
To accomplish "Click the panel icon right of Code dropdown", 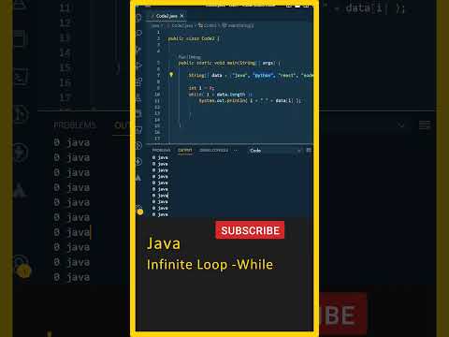I will coord(309,151).
